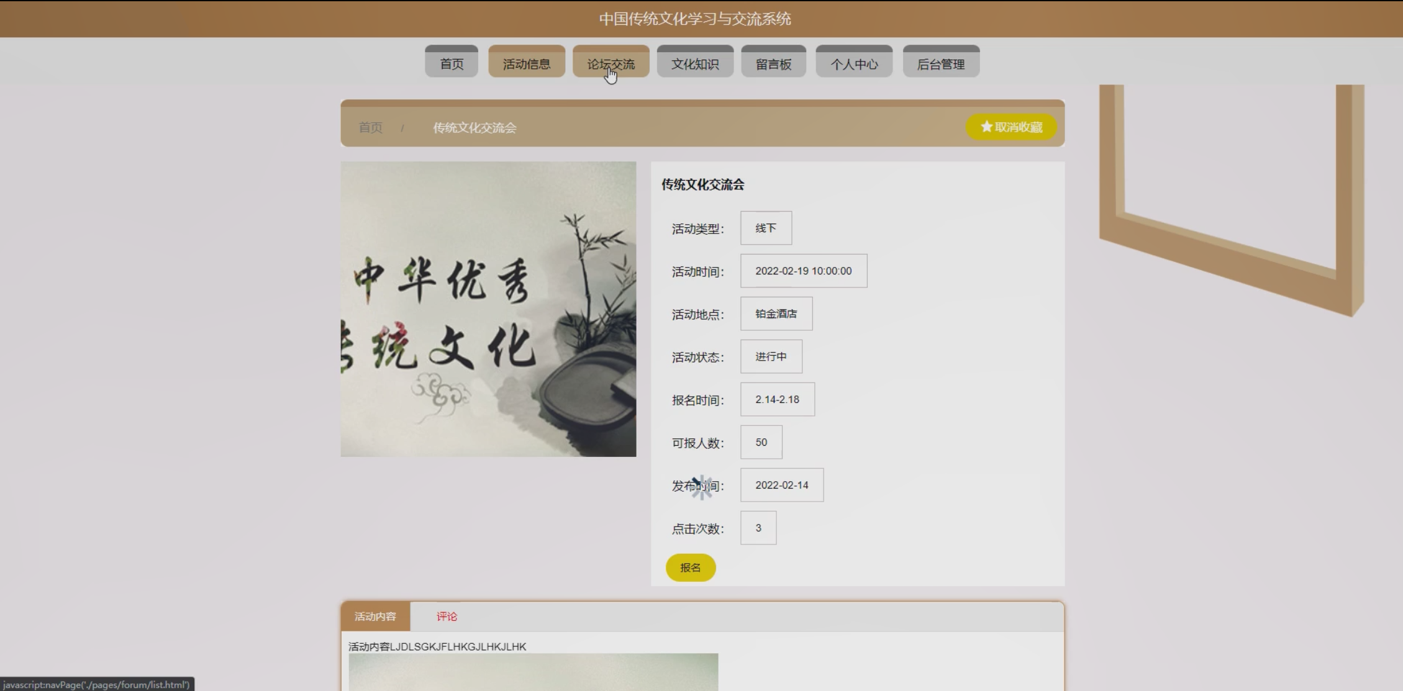The height and width of the screenshot is (691, 1403).
Task: Click the 活动类型 线下 value box
Action: pos(765,228)
